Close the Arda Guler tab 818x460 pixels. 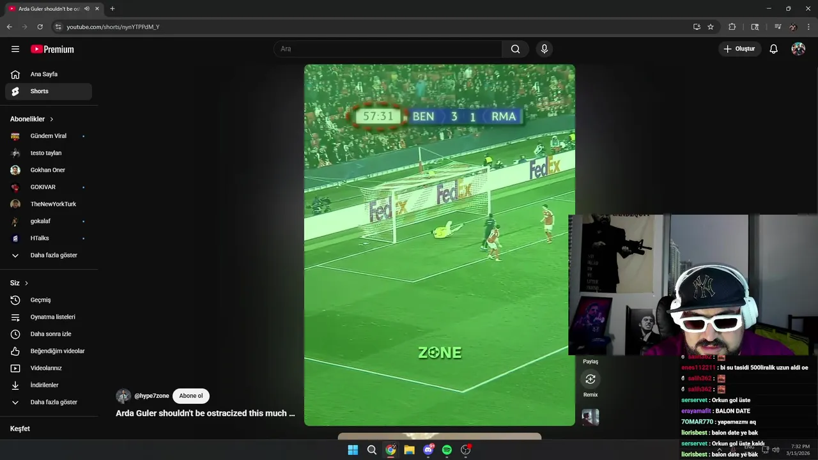97,9
